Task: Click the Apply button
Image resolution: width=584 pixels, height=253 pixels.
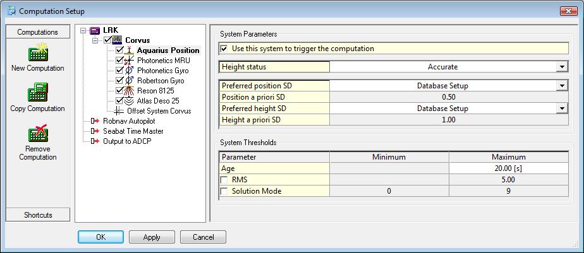Action: pyautogui.click(x=152, y=237)
